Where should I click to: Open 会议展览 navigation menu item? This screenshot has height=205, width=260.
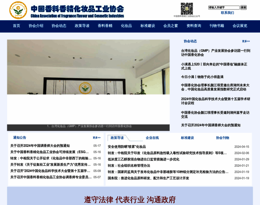240,26
